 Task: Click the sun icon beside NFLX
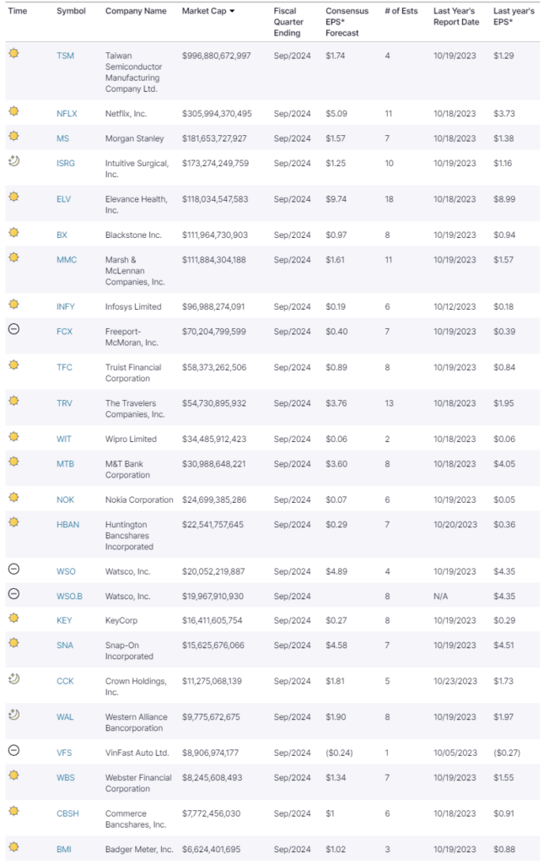13,111
